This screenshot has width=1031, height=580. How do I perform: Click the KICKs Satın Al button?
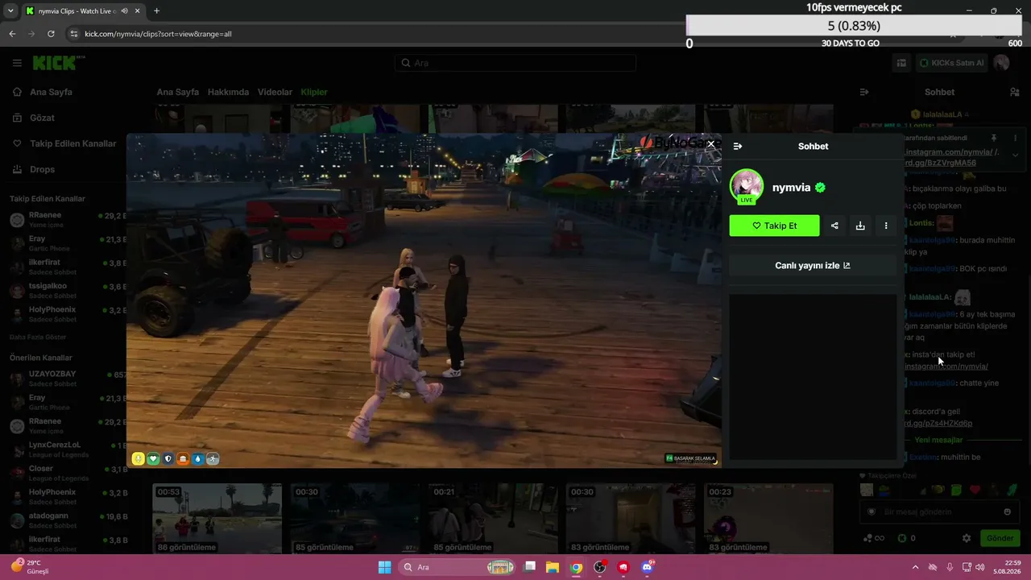[951, 63]
